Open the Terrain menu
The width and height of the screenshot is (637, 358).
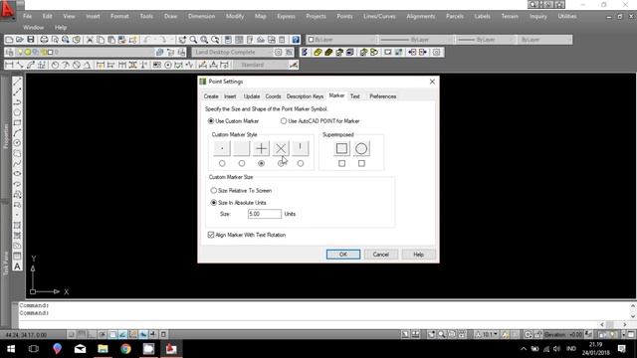click(510, 16)
